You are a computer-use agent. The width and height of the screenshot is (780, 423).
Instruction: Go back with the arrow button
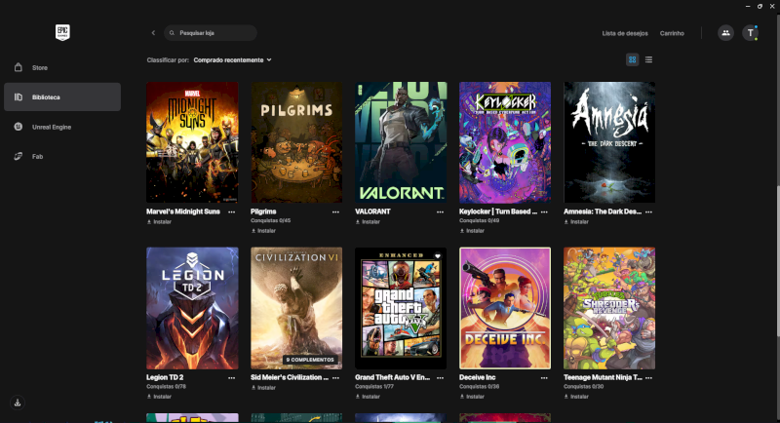point(153,33)
